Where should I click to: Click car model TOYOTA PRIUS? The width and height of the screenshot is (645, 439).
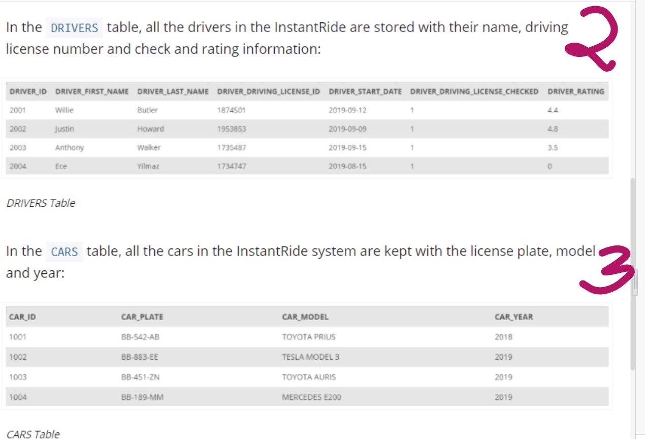309,337
